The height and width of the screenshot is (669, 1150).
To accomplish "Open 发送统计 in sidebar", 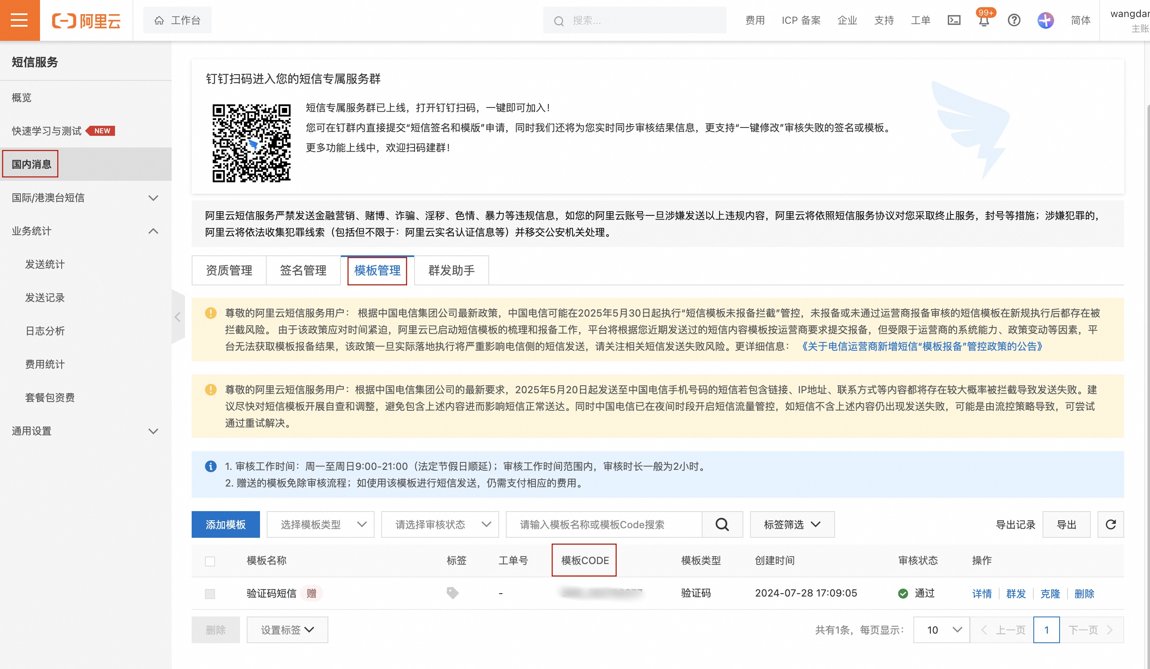I will coord(86,264).
